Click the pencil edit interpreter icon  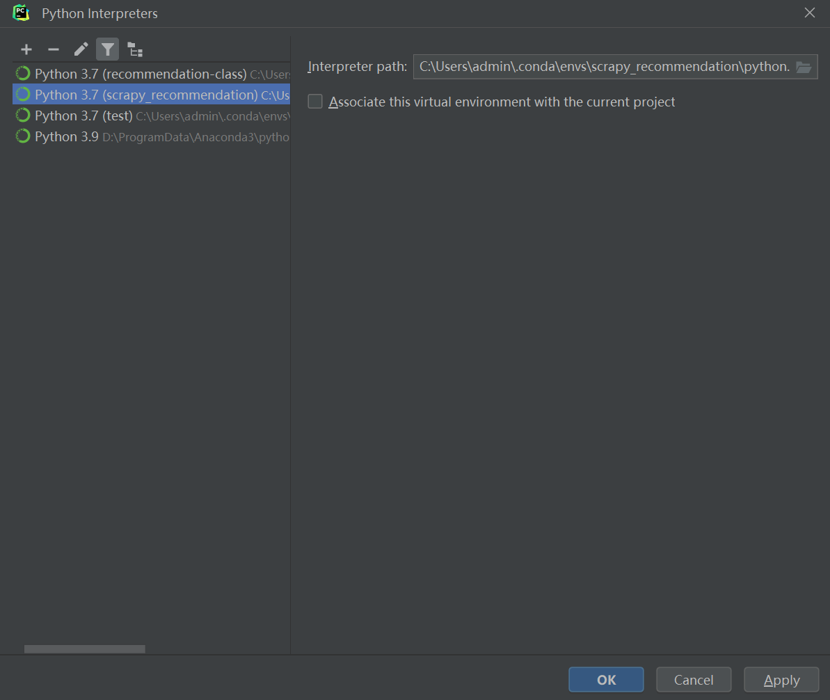point(81,49)
